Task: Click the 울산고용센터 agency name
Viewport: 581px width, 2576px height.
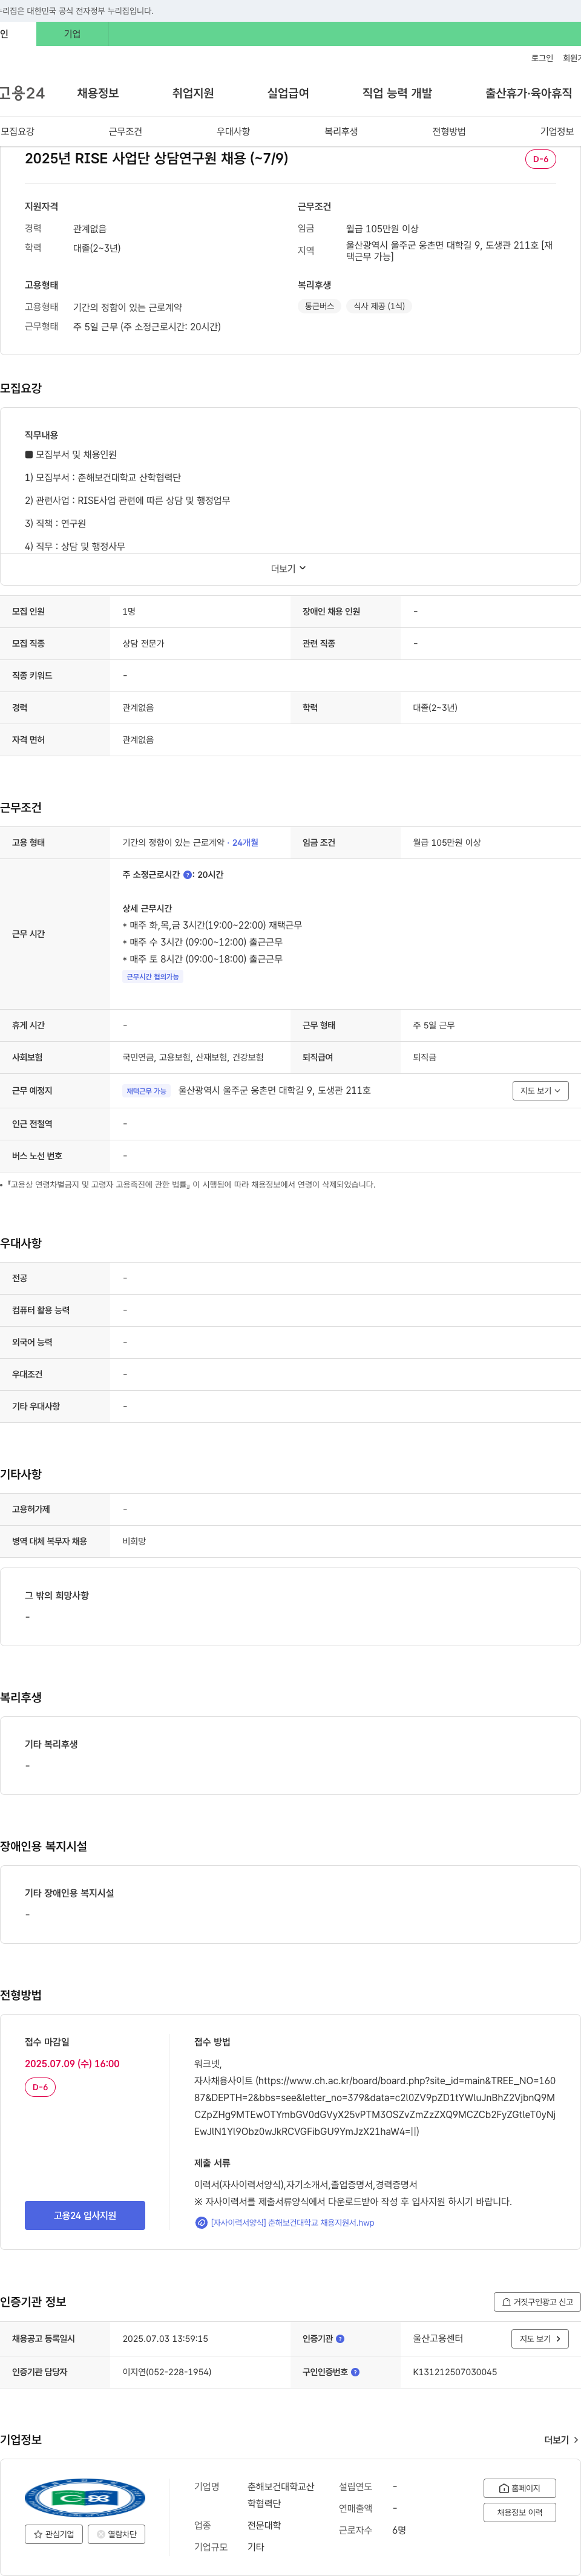Action: [438, 2339]
